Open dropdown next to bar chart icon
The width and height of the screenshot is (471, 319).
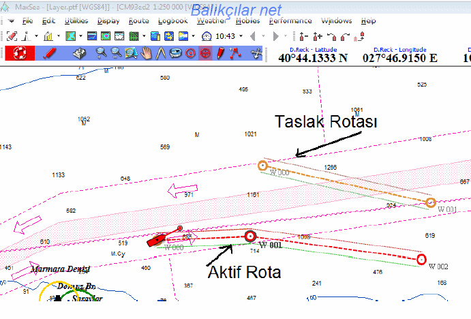[x=59, y=36]
